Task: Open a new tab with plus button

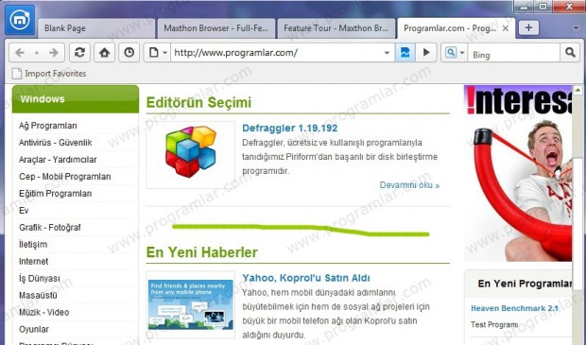Action: point(528,28)
